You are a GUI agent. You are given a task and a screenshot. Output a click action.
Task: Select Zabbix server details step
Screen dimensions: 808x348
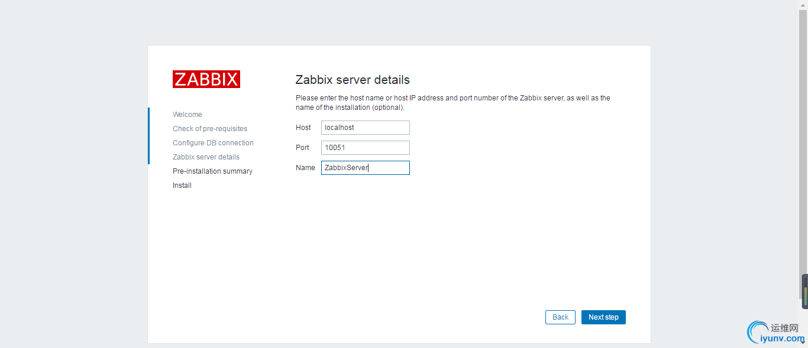tap(206, 157)
